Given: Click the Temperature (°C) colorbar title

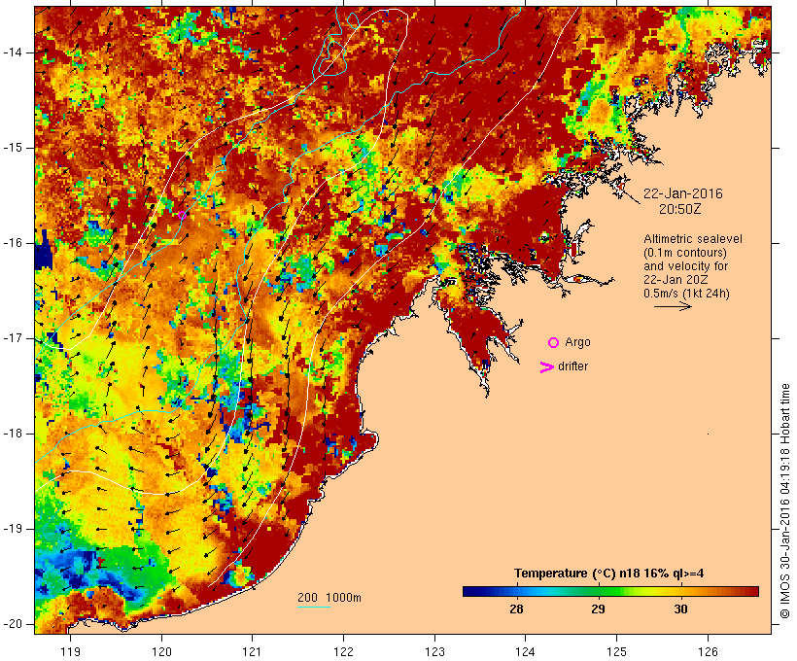Looking at the screenshot, I should pyautogui.click(x=609, y=574).
